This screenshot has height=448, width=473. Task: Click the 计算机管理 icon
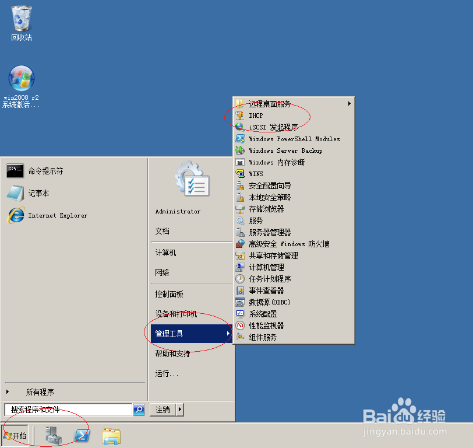[240, 267]
